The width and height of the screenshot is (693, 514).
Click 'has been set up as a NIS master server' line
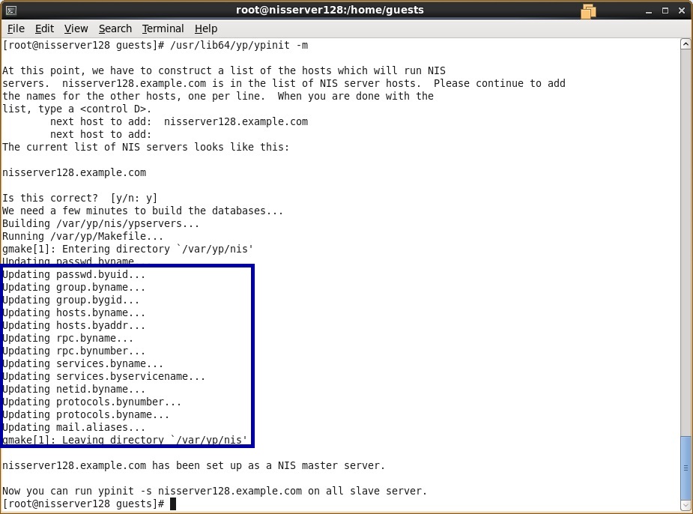(x=193, y=466)
